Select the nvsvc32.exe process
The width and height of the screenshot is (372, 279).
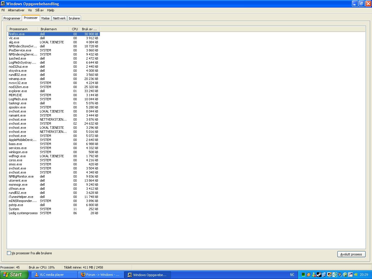click(x=54, y=83)
